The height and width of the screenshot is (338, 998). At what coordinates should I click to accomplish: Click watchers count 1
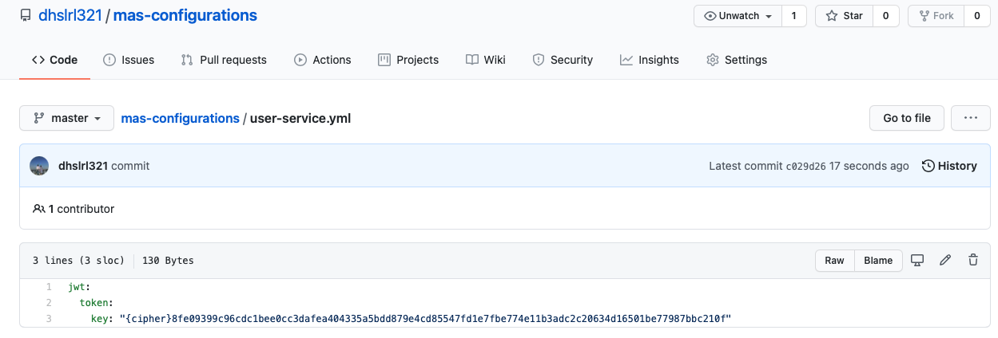[x=793, y=16]
